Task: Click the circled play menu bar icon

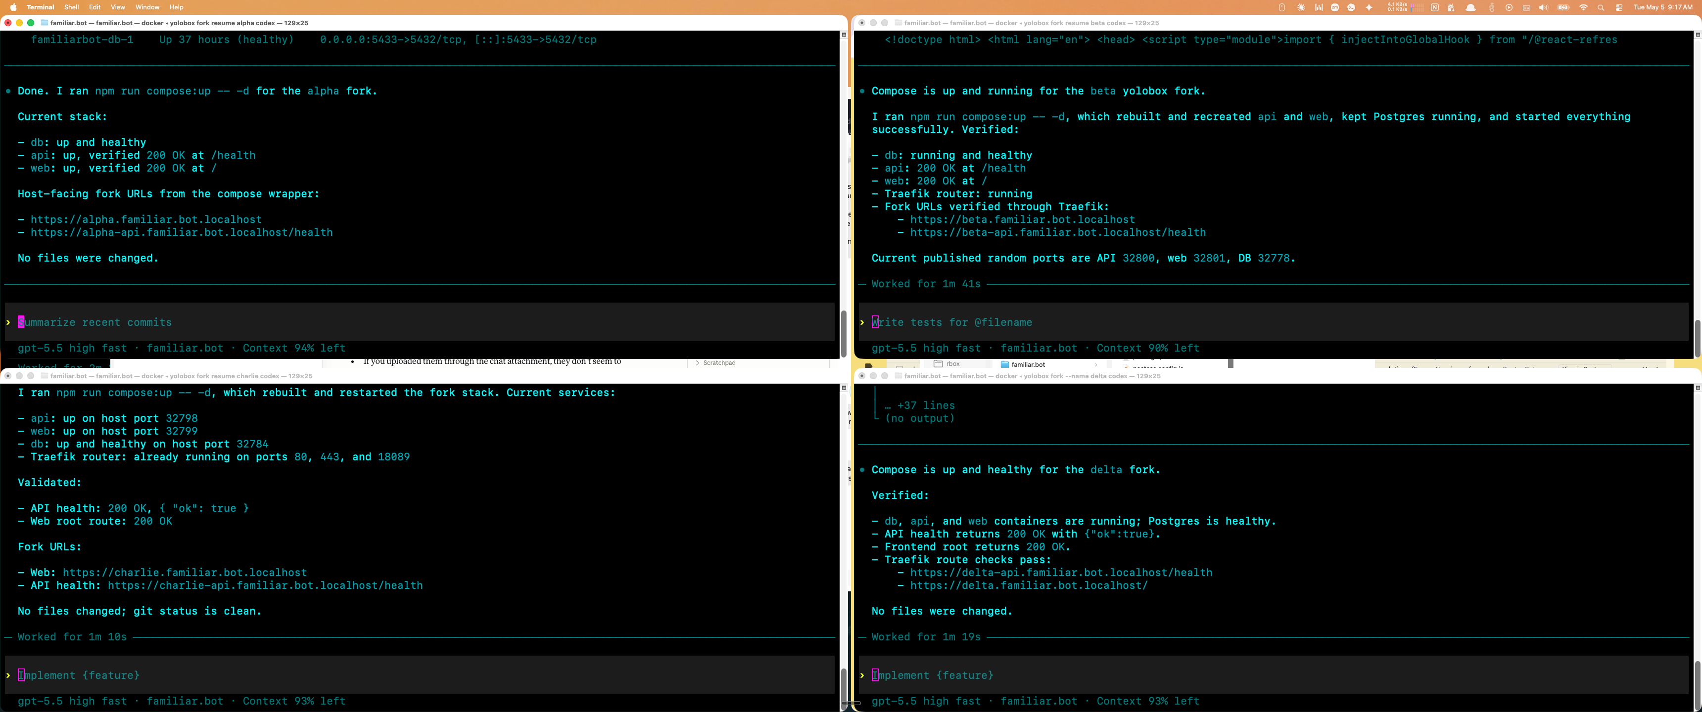Action: pyautogui.click(x=1509, y=7)
